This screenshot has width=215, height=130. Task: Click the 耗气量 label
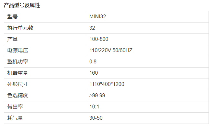(x=15, y=118)
